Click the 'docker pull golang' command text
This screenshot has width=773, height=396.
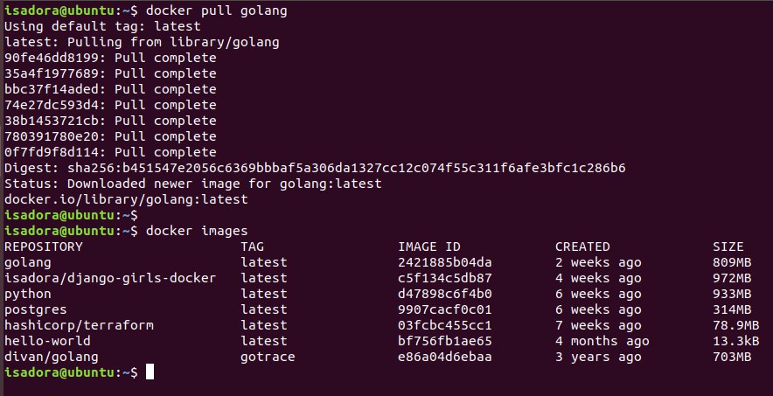(216, 10)
